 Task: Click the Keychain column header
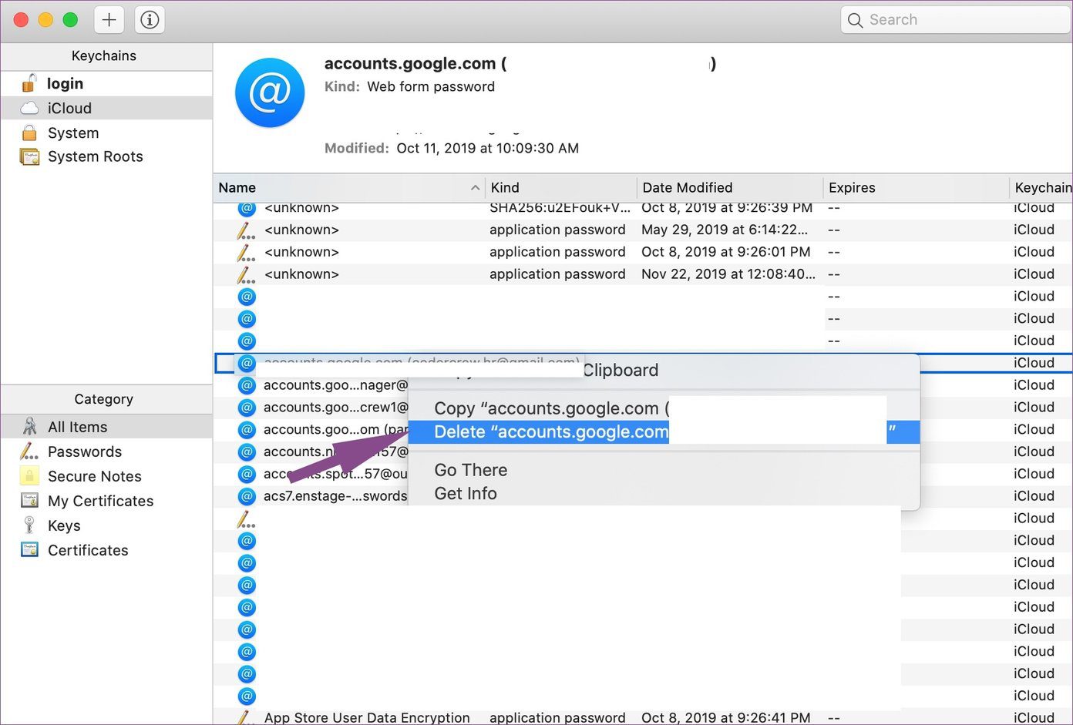(x=1041, y=187)
